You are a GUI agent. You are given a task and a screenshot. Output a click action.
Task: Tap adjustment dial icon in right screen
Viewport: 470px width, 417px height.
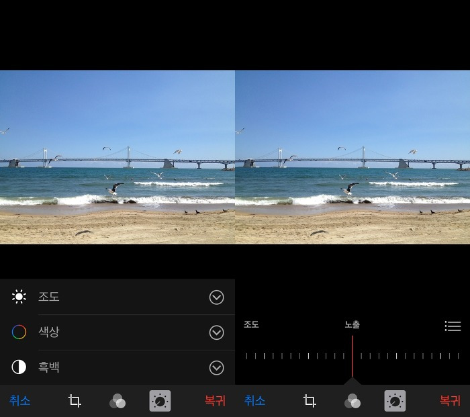click(x=395, y=401)
